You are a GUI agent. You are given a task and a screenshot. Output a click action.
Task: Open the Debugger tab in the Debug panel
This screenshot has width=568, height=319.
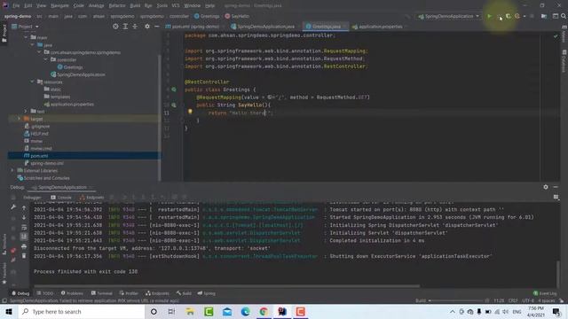click(32, 198)
